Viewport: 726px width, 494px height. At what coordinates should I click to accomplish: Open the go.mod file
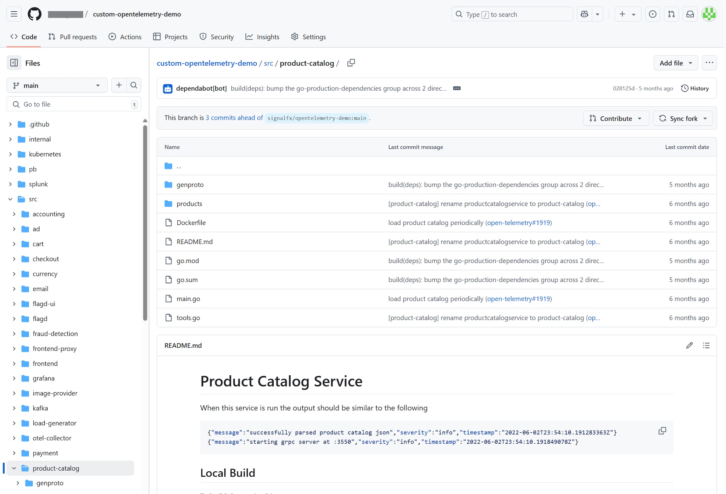pos(188,261)
